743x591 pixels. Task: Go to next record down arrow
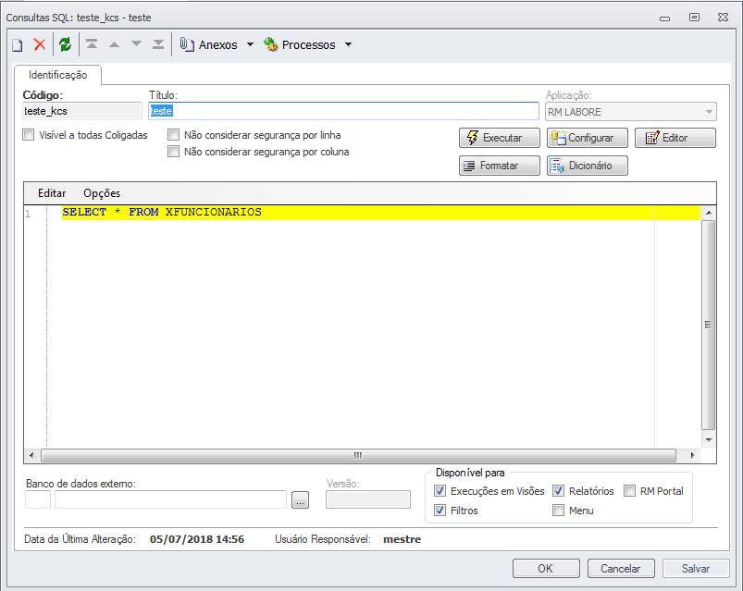tap(136, 44)
